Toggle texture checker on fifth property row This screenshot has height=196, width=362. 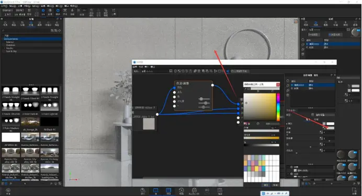pos(321,144)
